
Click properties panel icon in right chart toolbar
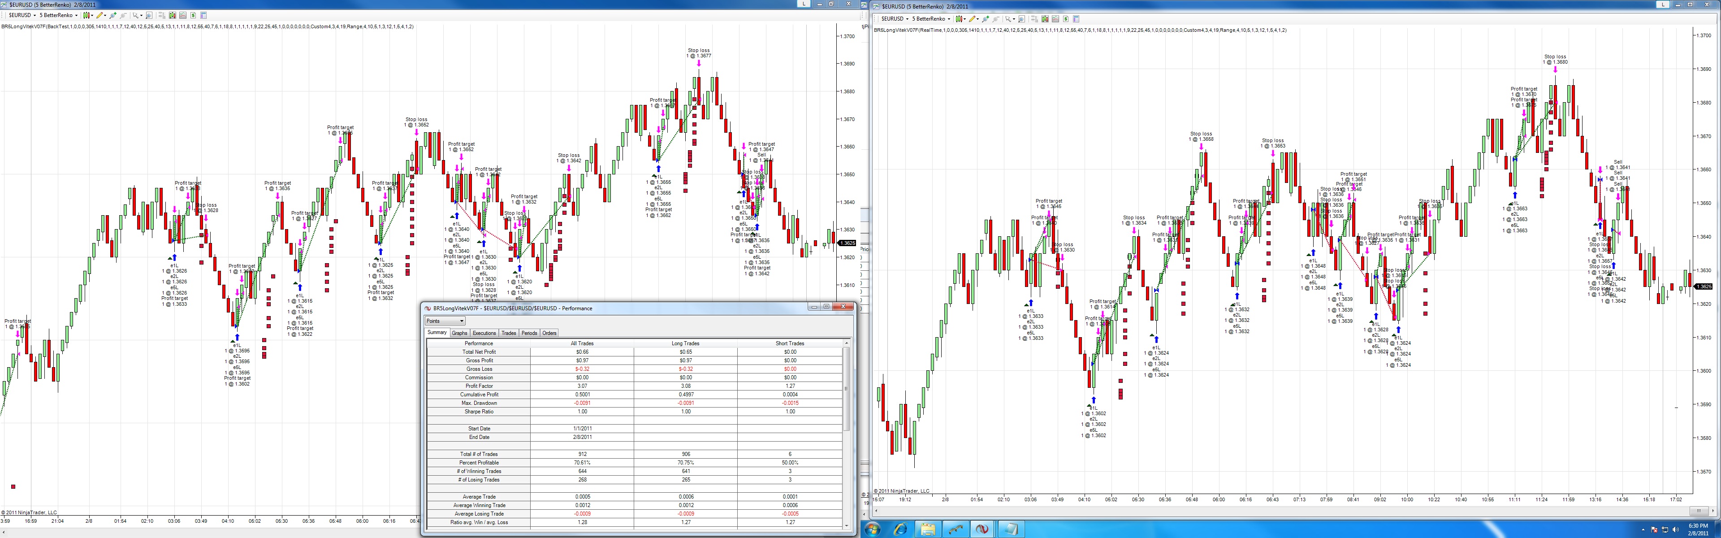[1076, 19]
